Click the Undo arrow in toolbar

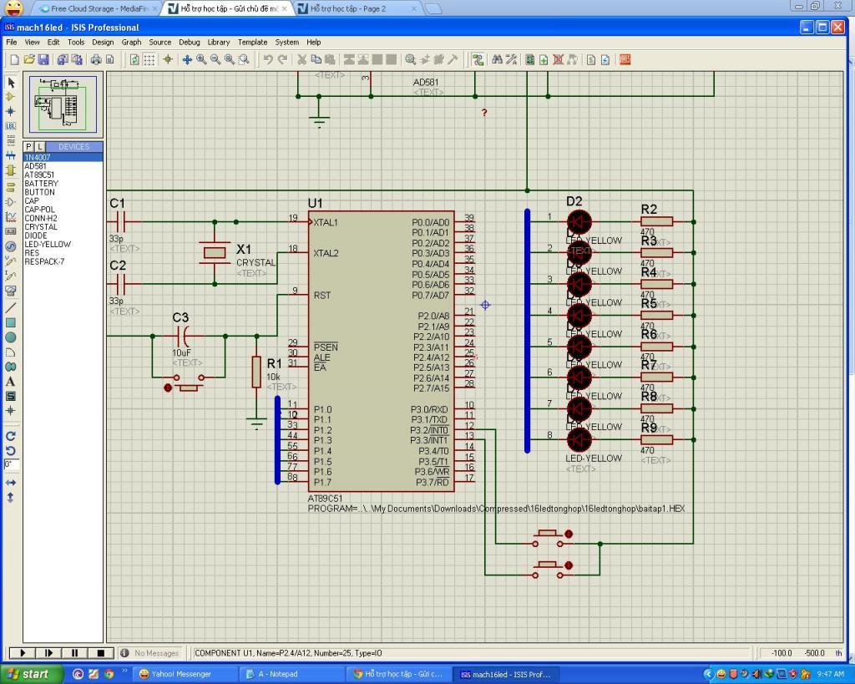point(268,59)
